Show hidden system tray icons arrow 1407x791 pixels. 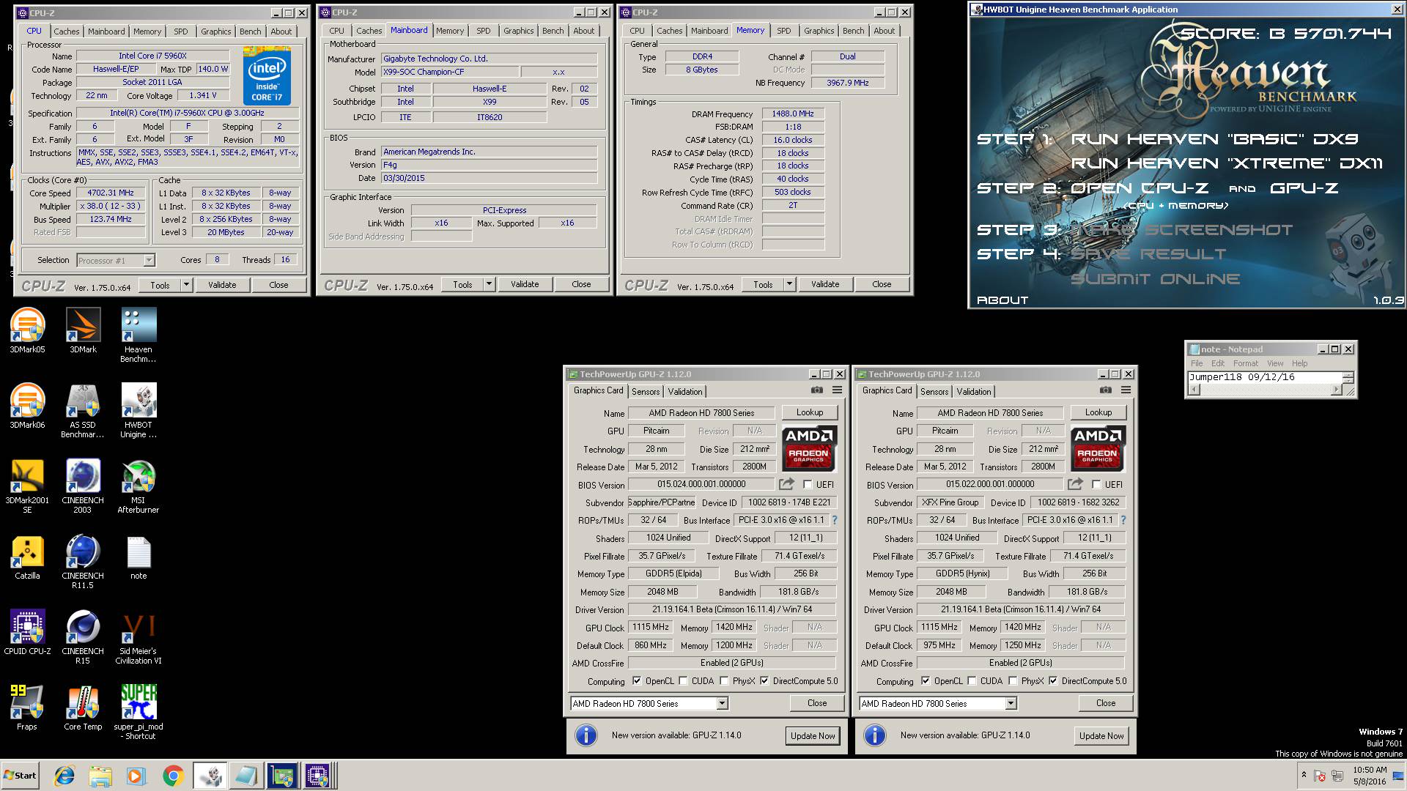(1303, 775)
